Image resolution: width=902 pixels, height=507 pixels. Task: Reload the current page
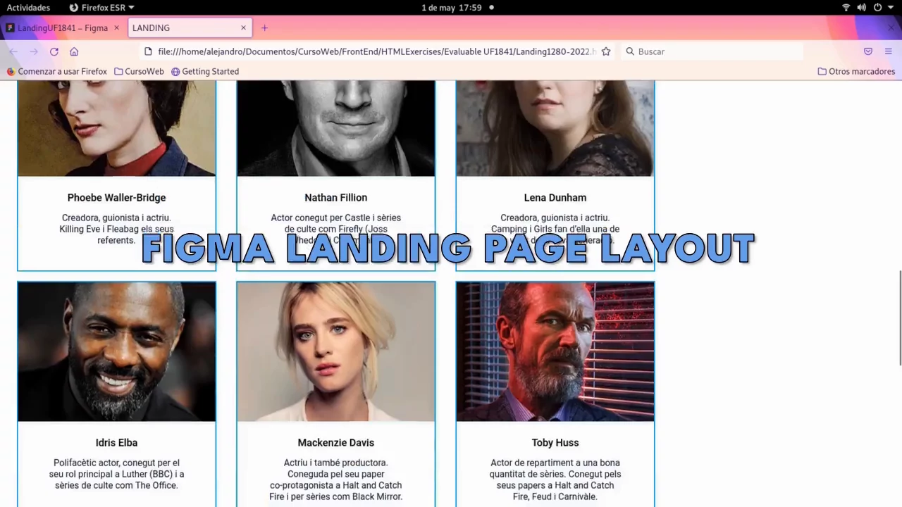[x=54, y=51]
